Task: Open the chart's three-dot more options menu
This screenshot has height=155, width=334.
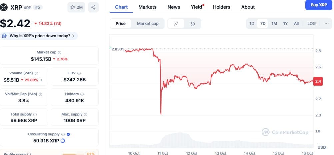Action: point(326,24)
